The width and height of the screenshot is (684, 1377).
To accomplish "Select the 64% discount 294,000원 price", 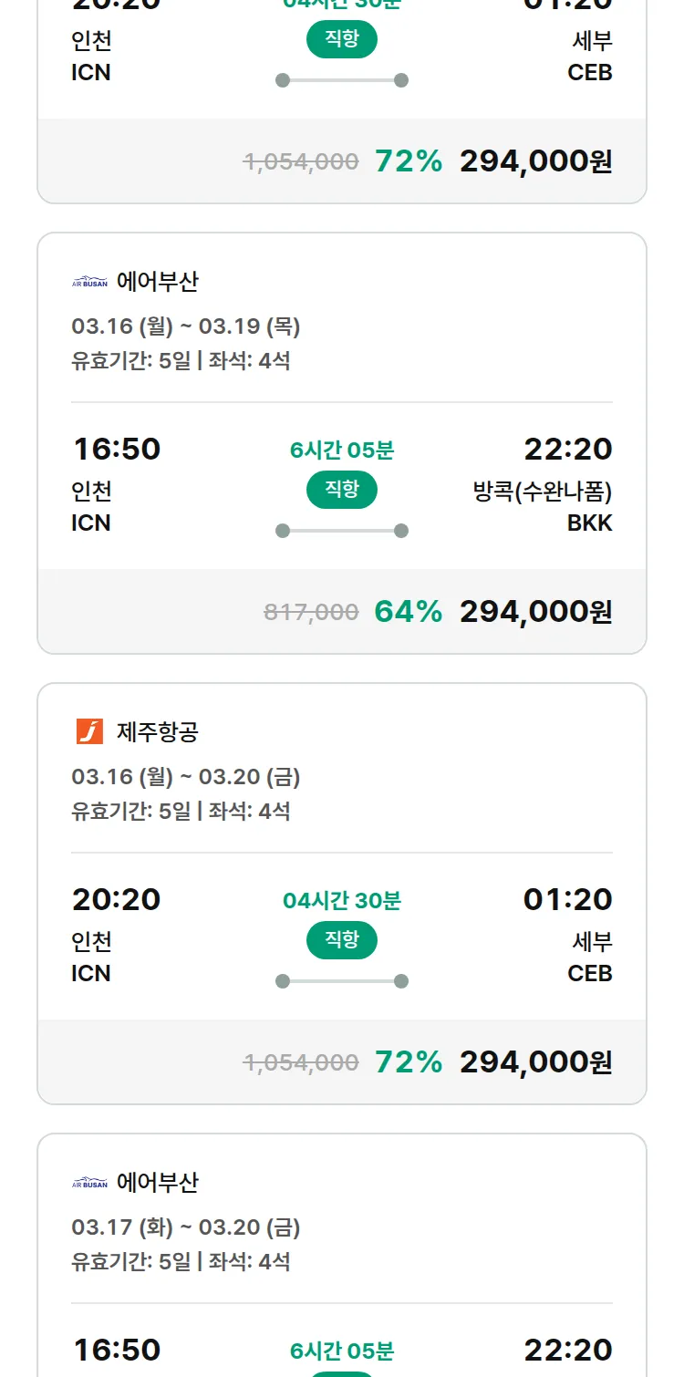I will click(535, 611).
